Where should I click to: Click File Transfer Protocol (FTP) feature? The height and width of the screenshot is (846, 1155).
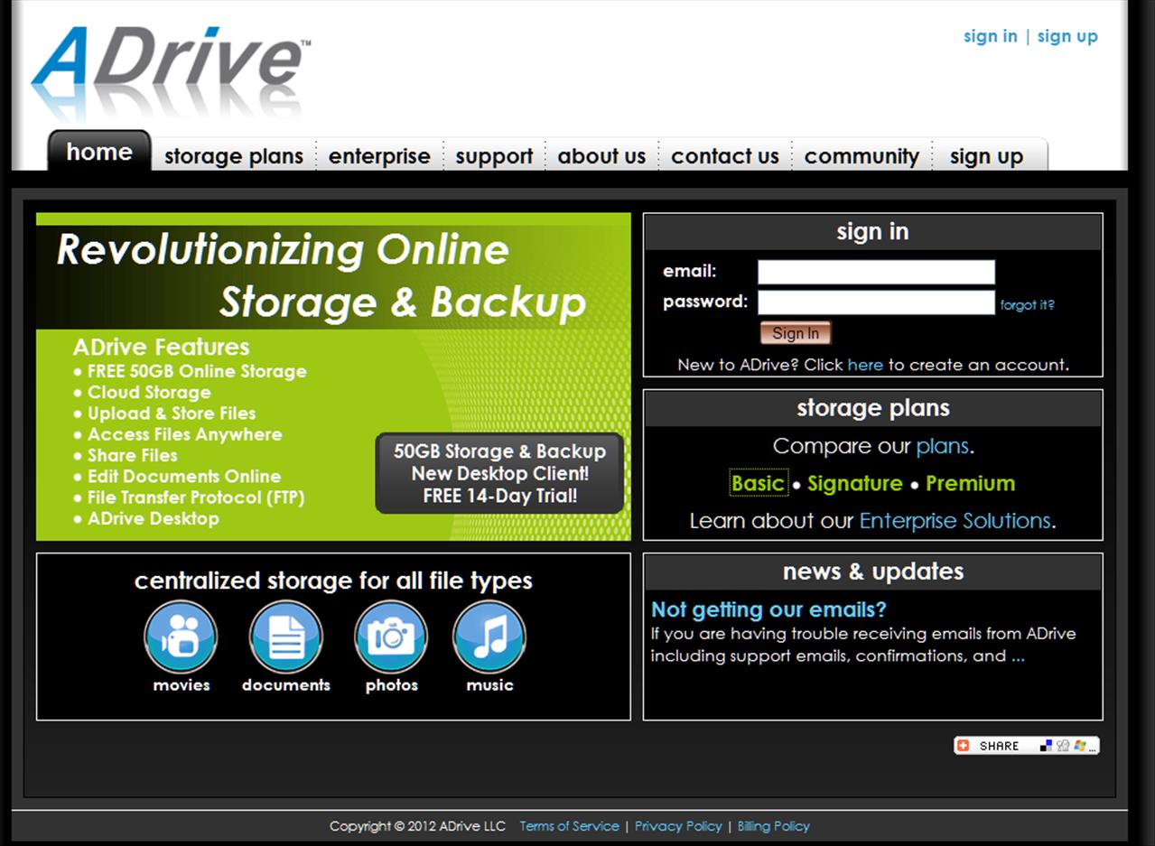tap(196, 497)
